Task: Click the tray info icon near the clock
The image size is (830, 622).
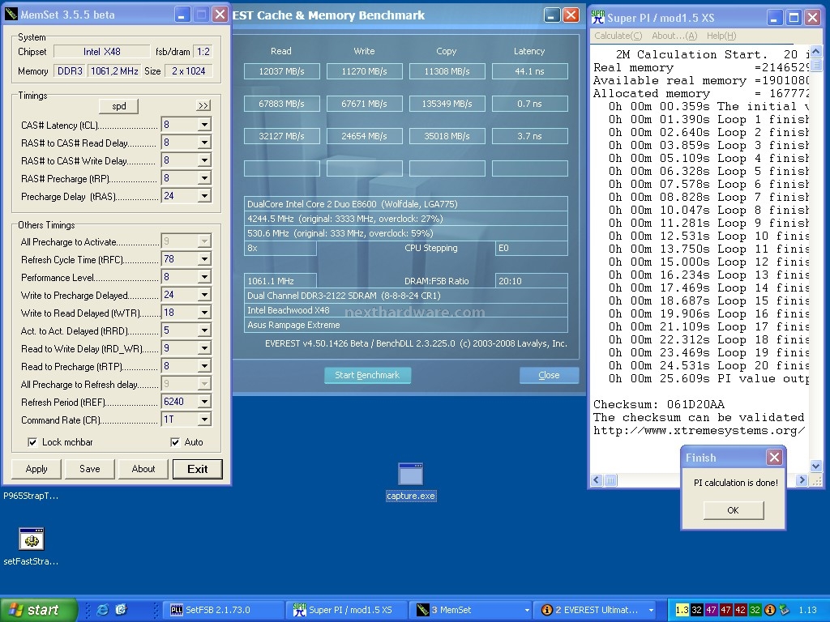Action: (x=770, y=610)
